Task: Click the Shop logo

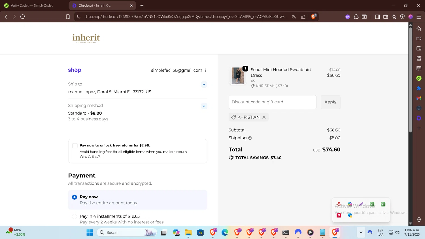Action: click(75, 70)
